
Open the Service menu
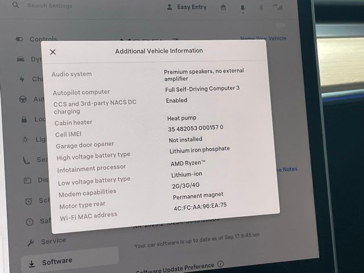click(53, 241)
